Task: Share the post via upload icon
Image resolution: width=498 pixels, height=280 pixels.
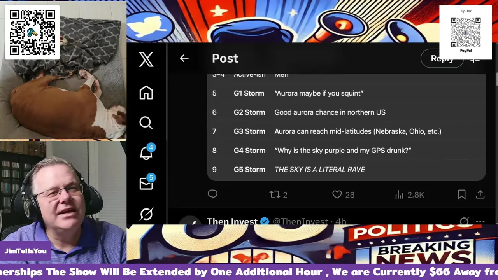Action: pyautogui.click(x=480, y=194)
